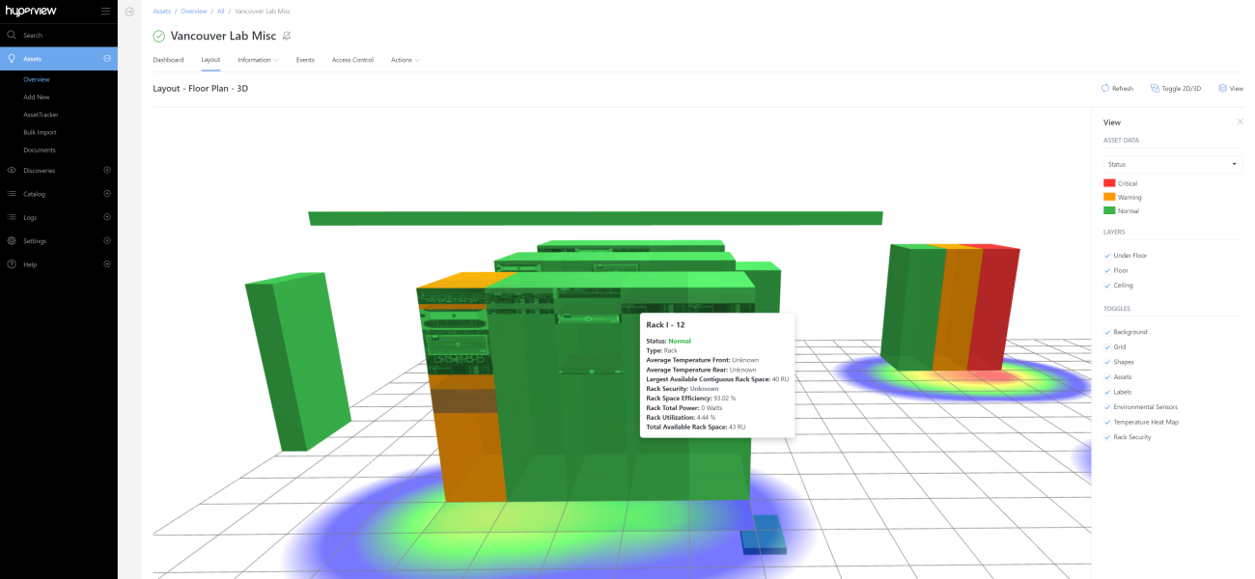The height and width of the screenshot is (579, 1255).
Task: Open Bulk Import in the sidebar
Action: click(40, 132)
